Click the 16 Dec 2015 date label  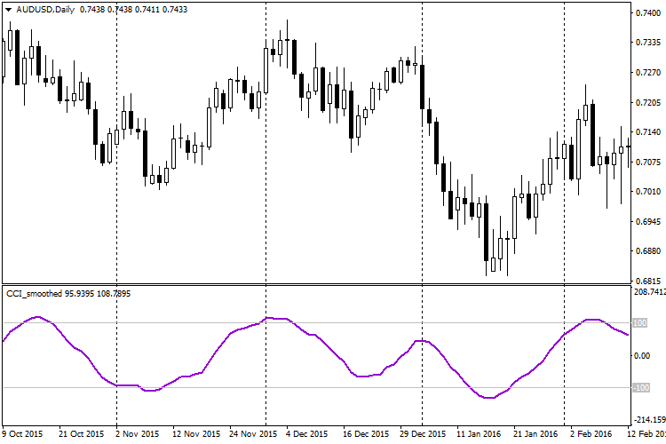[367, 434]
